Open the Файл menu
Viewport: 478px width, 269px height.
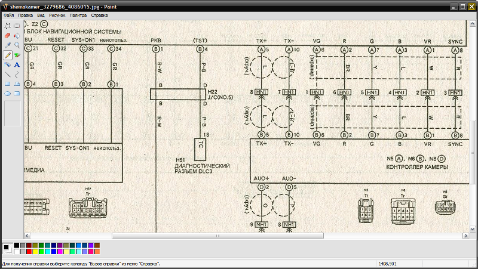click(x=8, y=14)
